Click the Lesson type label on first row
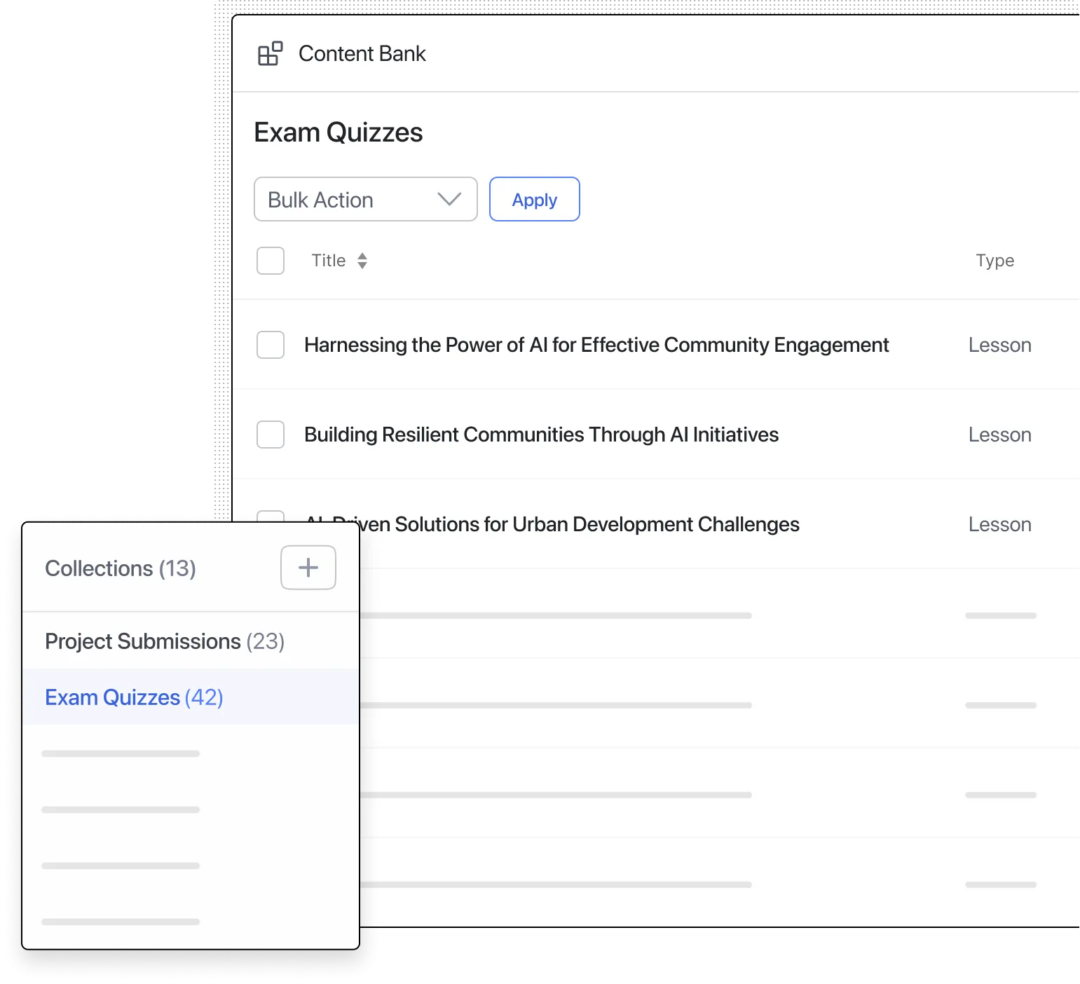Image resolution: width=1080 pixels, height=984 pixels. [x=999, y=345]
